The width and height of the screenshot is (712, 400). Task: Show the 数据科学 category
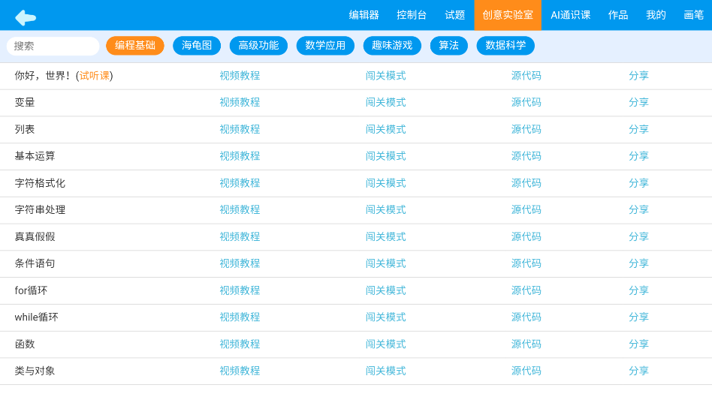(505, 46)
